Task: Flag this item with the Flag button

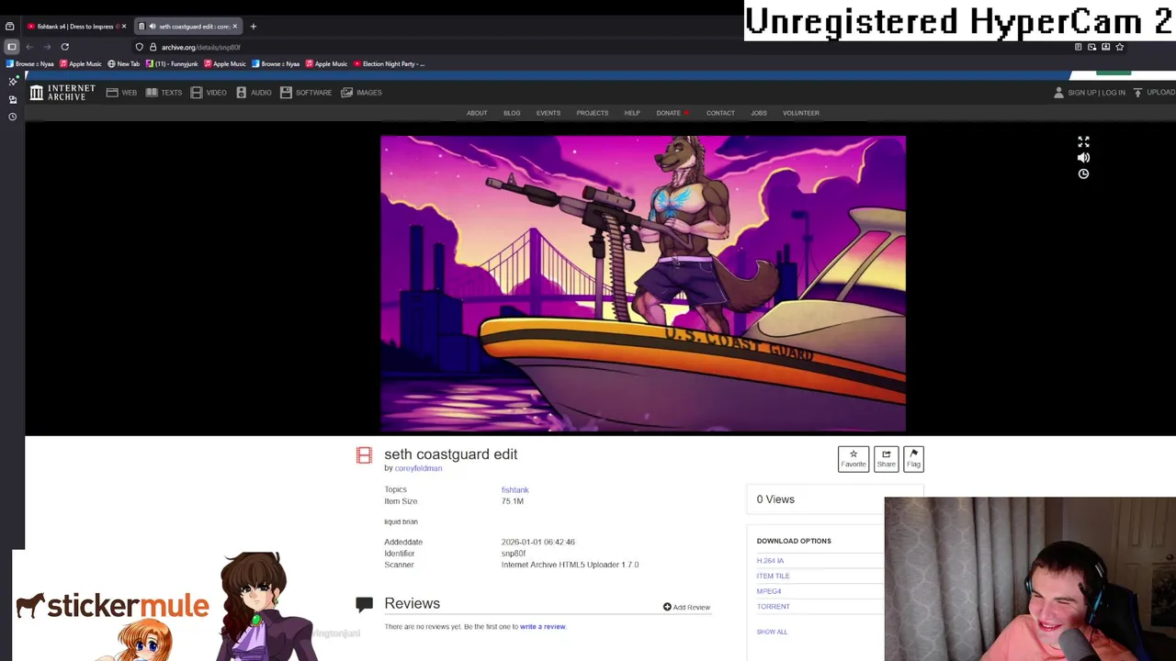Action: pyautogui.click(x=913, y=458)
